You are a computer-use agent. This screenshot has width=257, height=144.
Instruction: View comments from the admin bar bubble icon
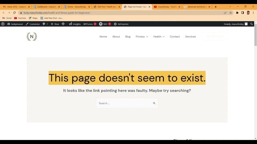(x=45, y=24)
